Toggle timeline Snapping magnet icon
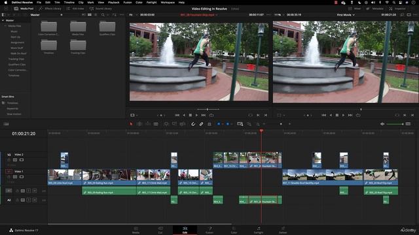Screen dimensions: 419x235 [x=193, y=124]
